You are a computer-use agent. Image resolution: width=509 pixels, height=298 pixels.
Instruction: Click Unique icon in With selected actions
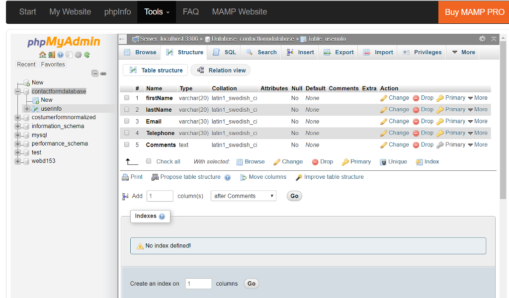[x=383, y=162]
